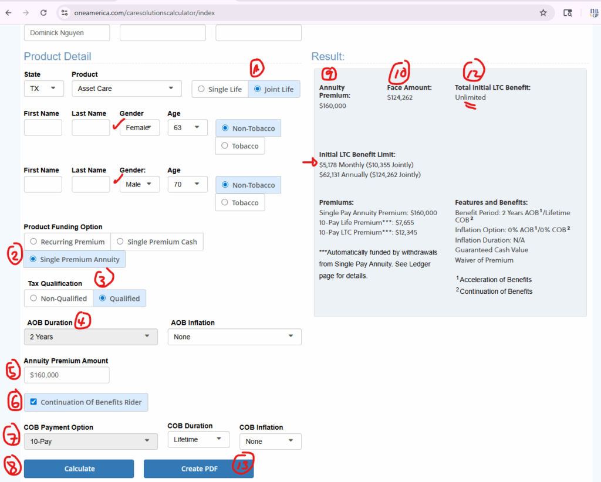Click the browser back arrow
Viewport: 601px width, 482px height.
(x=8, y=12)
